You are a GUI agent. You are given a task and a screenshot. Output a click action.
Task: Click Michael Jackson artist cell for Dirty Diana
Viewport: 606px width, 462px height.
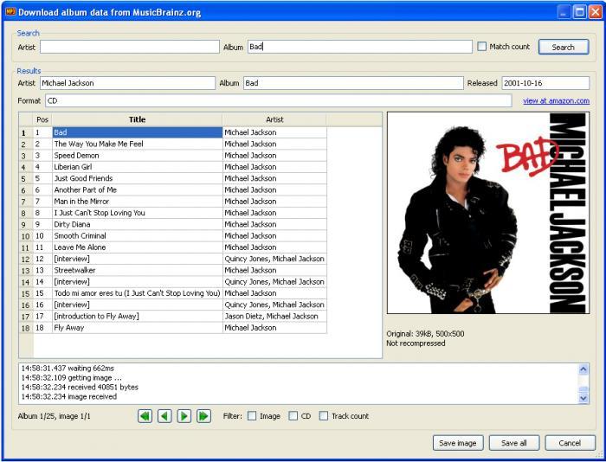click(x=274, y=224)
